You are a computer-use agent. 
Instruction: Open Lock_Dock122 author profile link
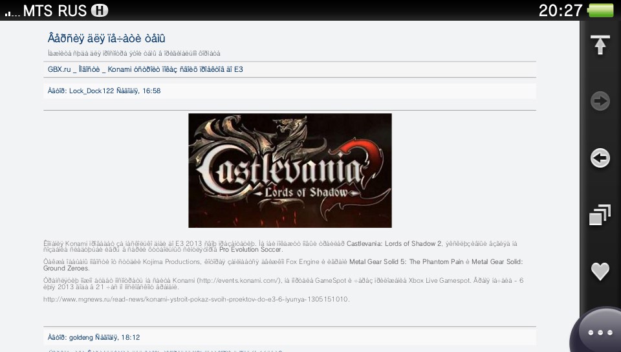coord(91,91)
